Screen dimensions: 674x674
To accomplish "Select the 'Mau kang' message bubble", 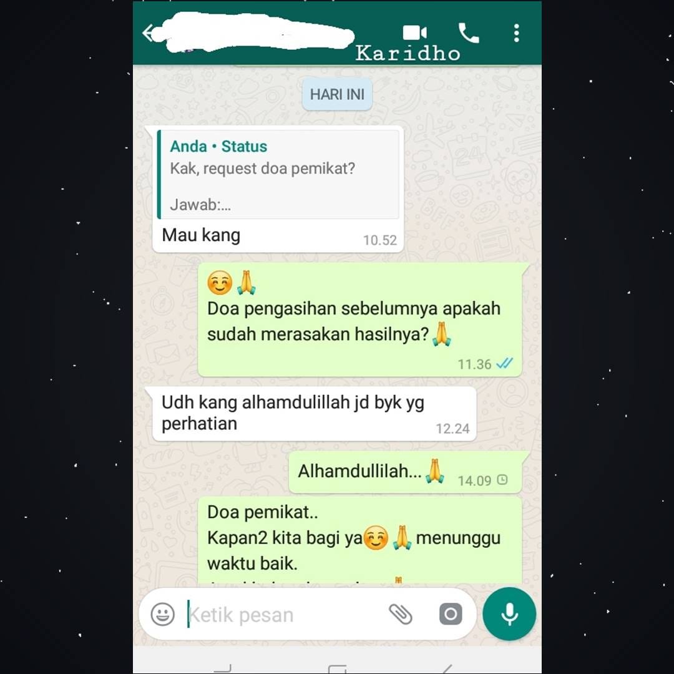I will pos(278,189).
